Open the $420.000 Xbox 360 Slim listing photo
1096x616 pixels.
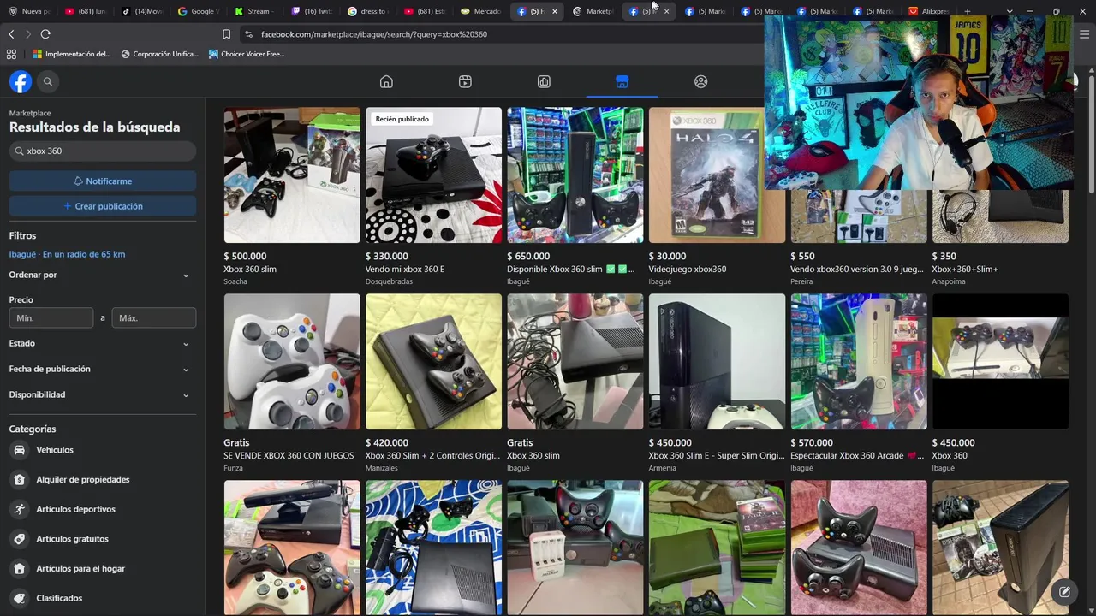click(433, 361)
